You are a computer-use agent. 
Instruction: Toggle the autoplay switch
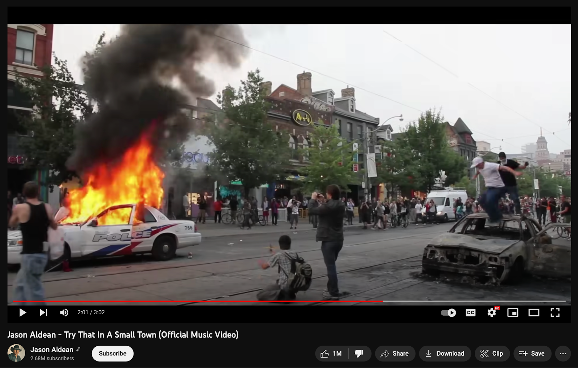click(x=448, y=313)
